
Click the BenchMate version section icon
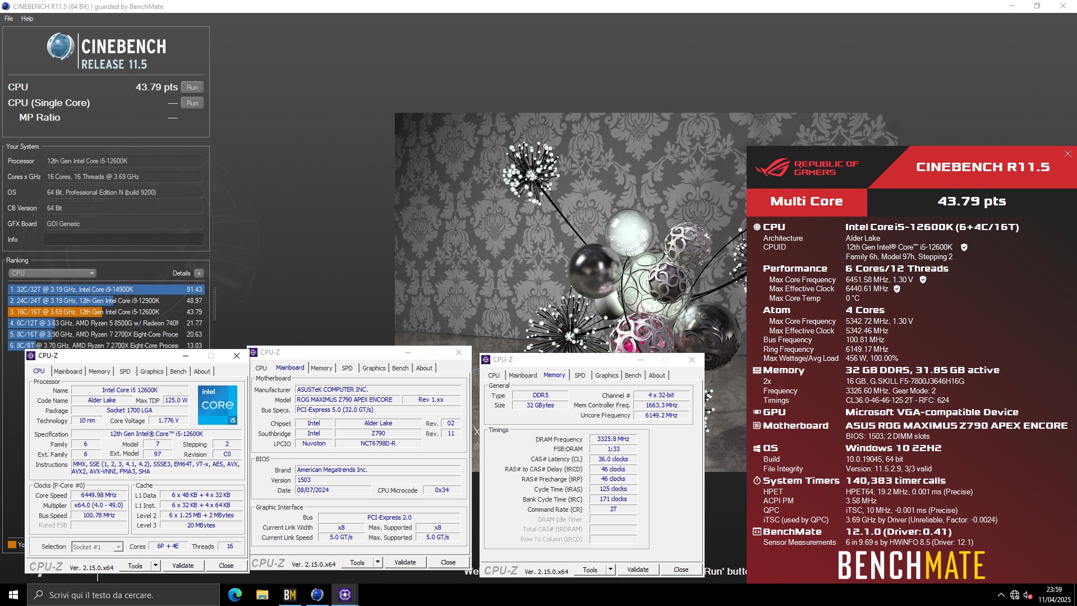pyautogui.click(x=757, y=532)
